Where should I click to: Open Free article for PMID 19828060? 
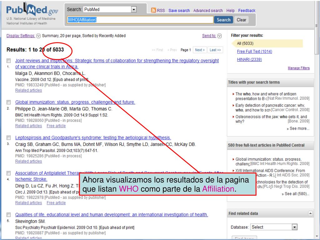pos(56,126)
